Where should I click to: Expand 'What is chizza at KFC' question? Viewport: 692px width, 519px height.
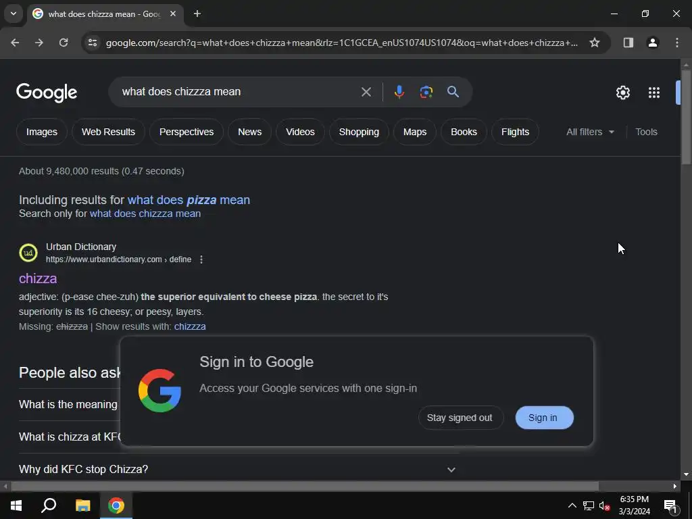[x=70, y=437]
